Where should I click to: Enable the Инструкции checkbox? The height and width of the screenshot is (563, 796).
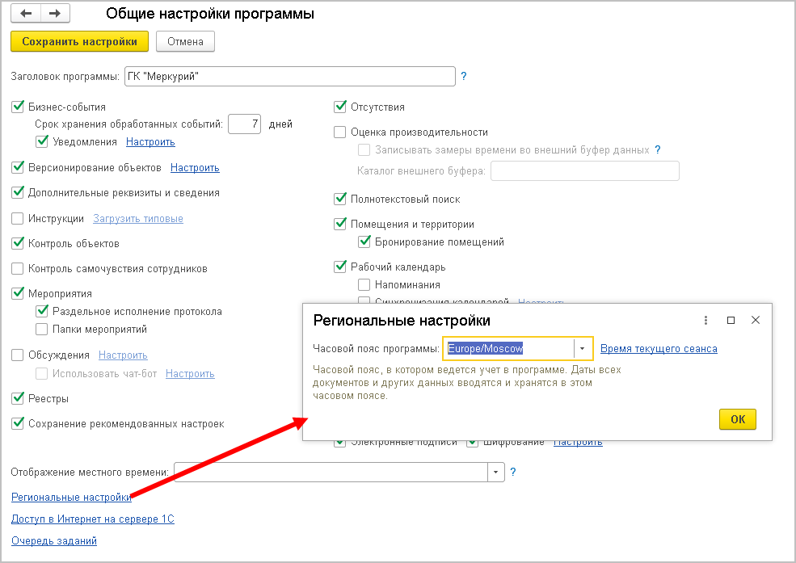[18, 218]
